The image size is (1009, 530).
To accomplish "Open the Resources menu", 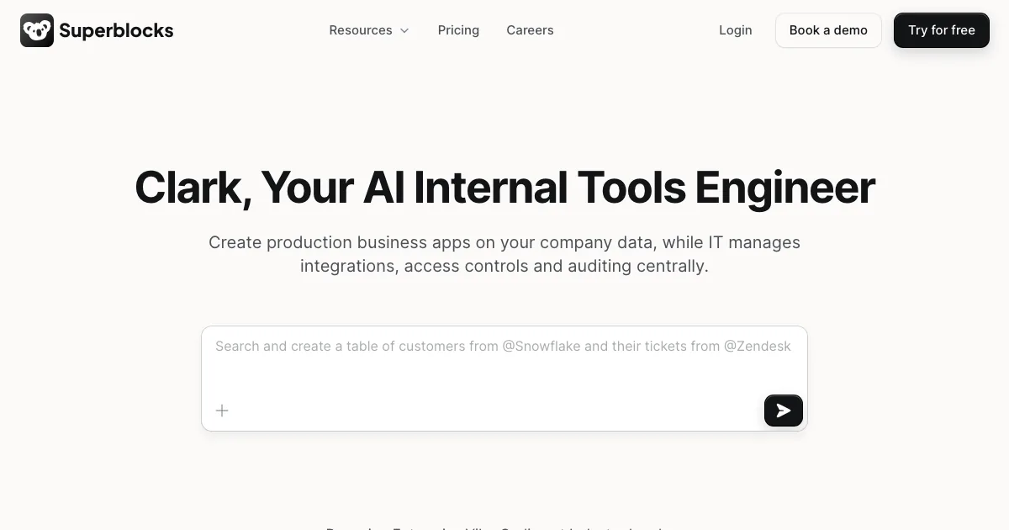I will click(x=361, y=30).
